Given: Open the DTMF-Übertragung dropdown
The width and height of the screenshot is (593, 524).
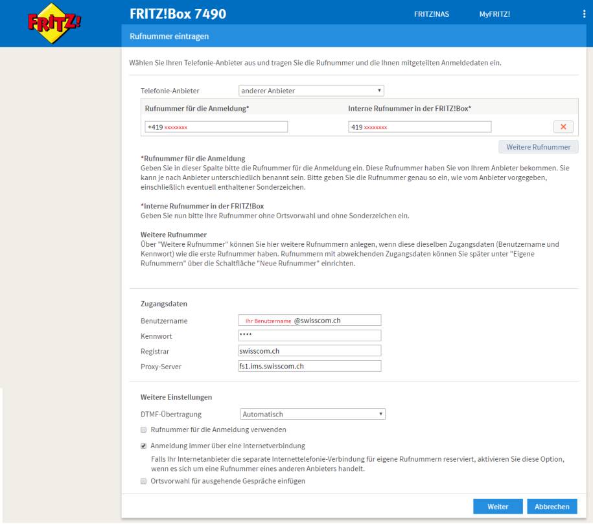Looking at the screenshot, I should pyautogui.click(x=313, y=414).
